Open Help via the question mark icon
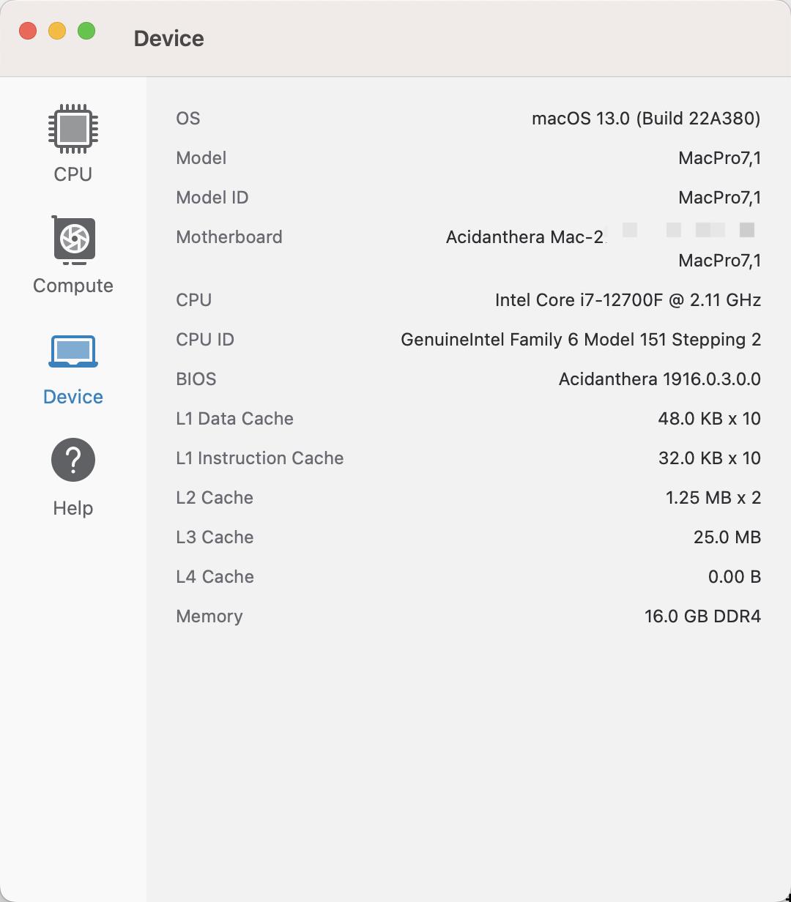791x902 pixels. (x=72, y=459)
